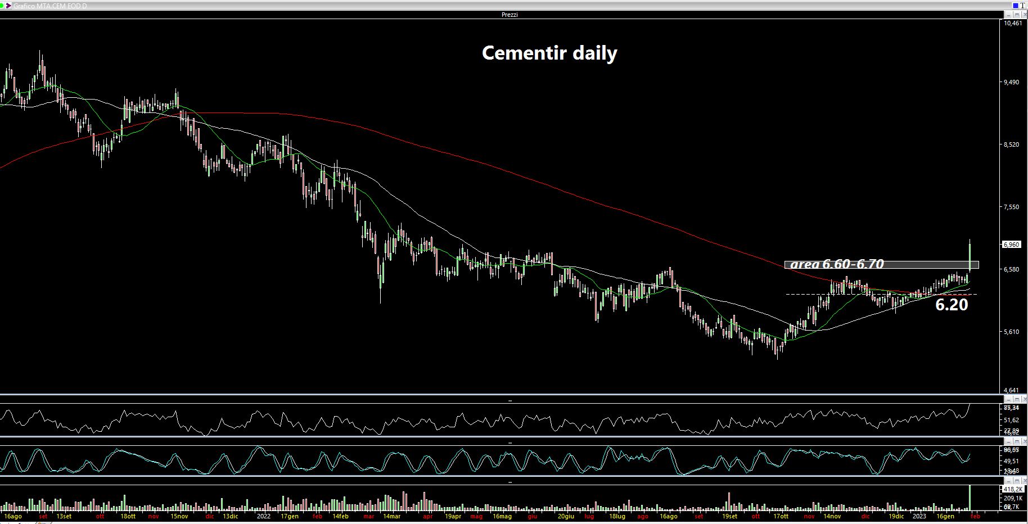1028x524 pixels.
Task: Click the mag month label
Action: click(476, 516)
